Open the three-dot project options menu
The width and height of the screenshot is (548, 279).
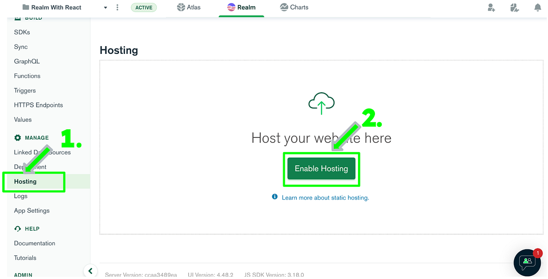pos(117,7)
